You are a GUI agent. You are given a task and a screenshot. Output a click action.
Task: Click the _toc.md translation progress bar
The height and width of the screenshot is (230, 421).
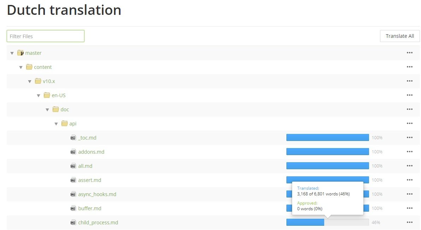click(327, 137)
